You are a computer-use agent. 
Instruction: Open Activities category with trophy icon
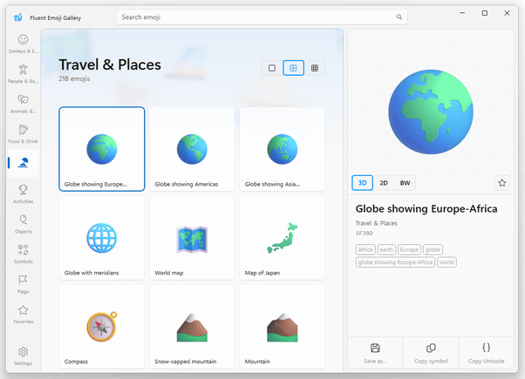(x=23, y=194)
